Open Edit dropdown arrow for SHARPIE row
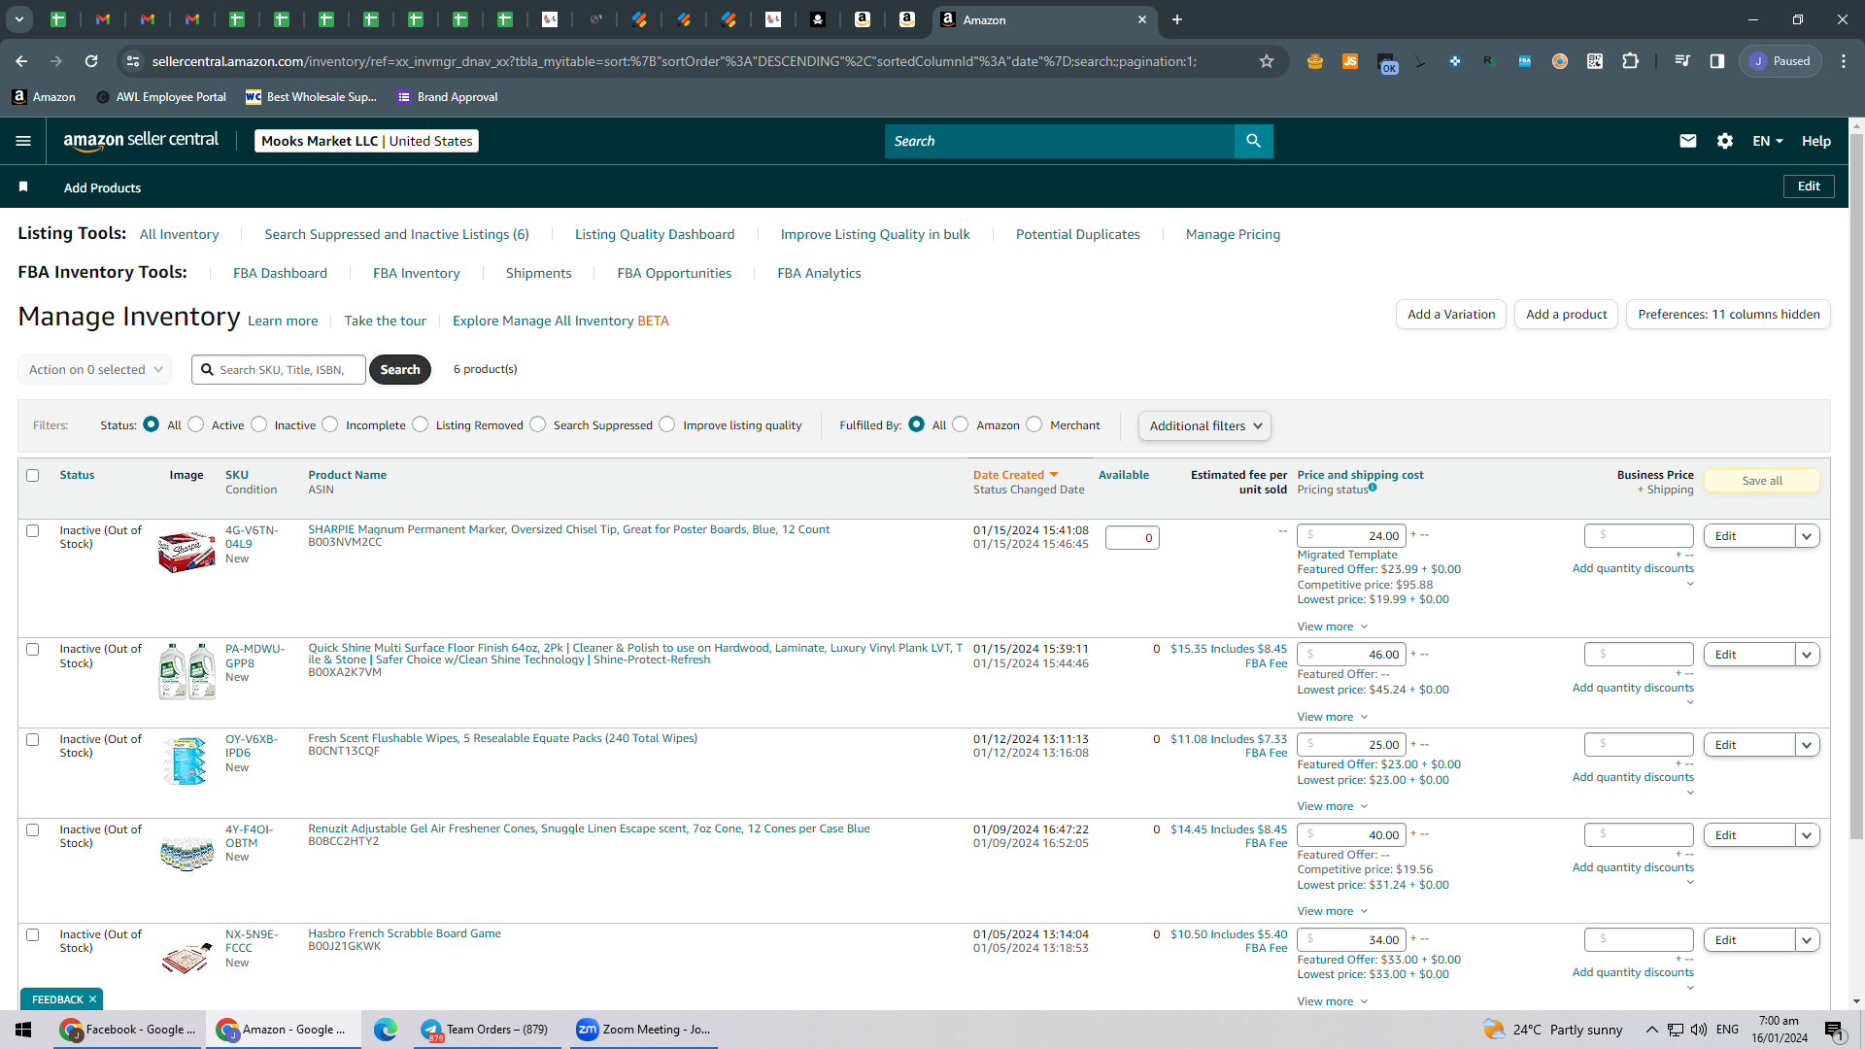The width and height of the screenshot is (1865, 1049). tap(1807, 536)
